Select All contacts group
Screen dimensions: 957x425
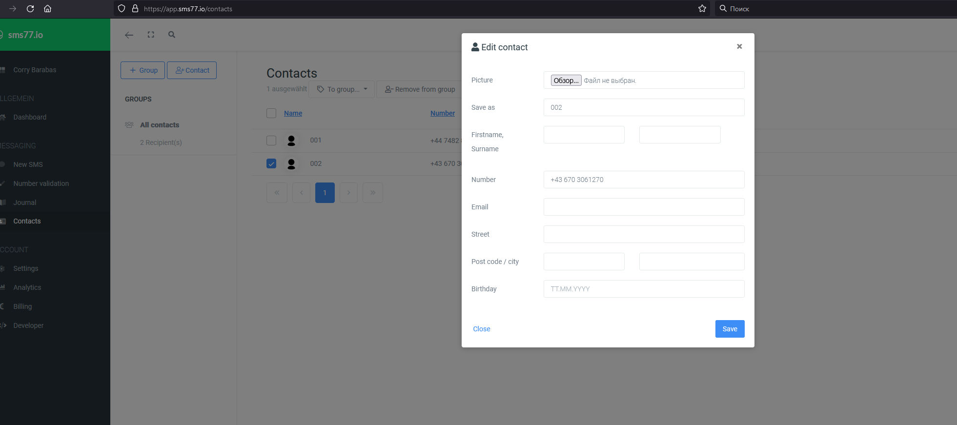tap(160, 125)
